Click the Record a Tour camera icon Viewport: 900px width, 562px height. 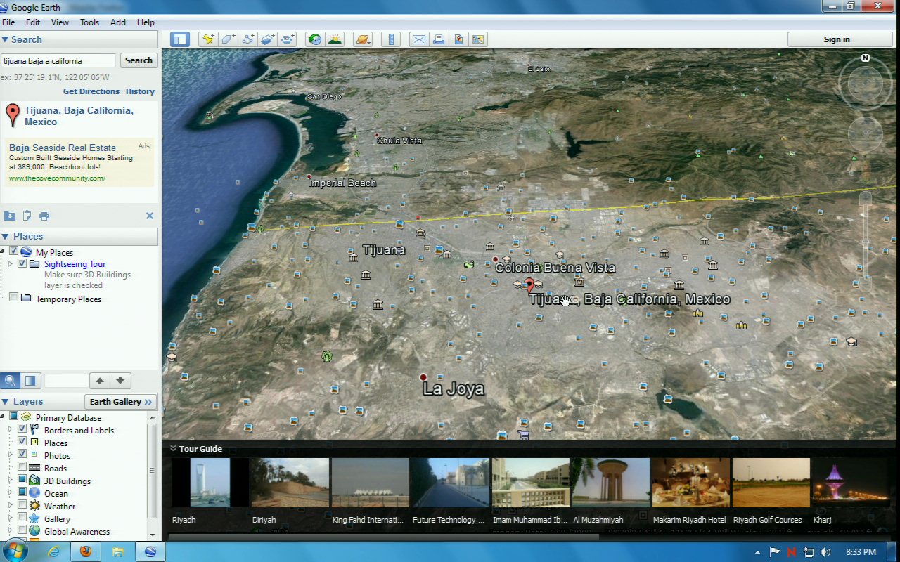tap(287, 39)
